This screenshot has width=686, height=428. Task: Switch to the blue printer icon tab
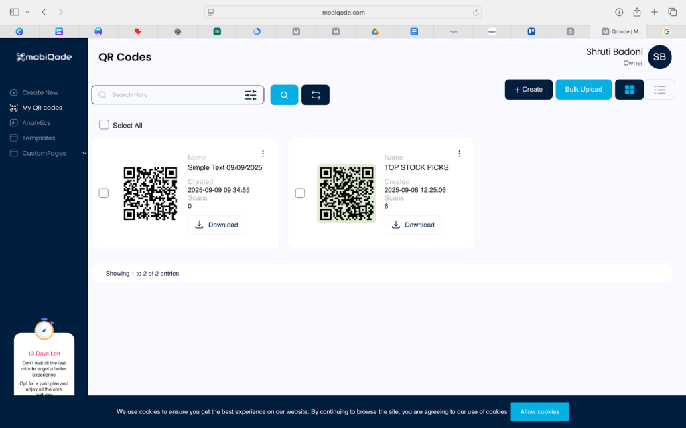(98, 31)
